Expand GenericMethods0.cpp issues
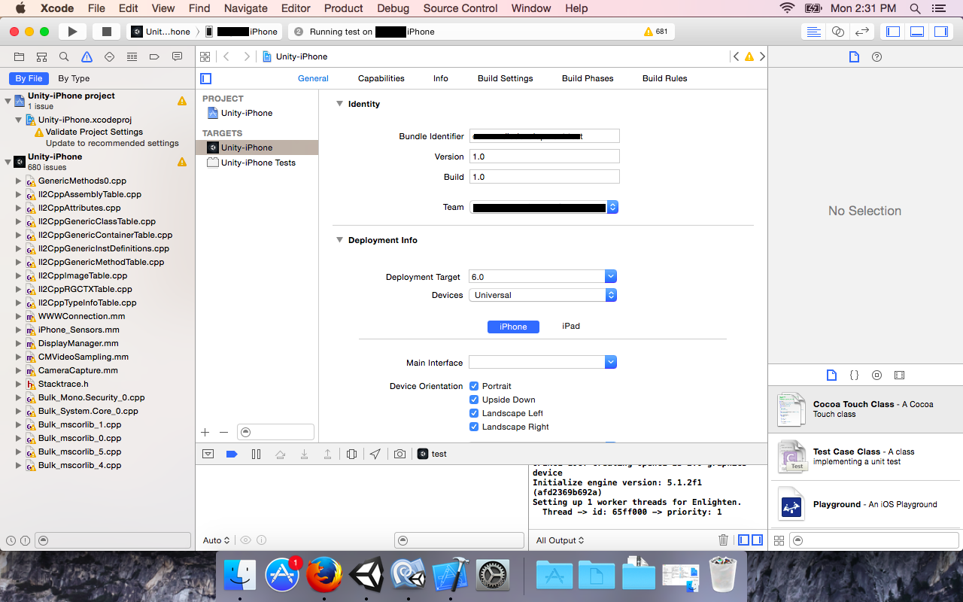Image resolution: width=963 pixels, height=602 pixels. coord(19,181)
